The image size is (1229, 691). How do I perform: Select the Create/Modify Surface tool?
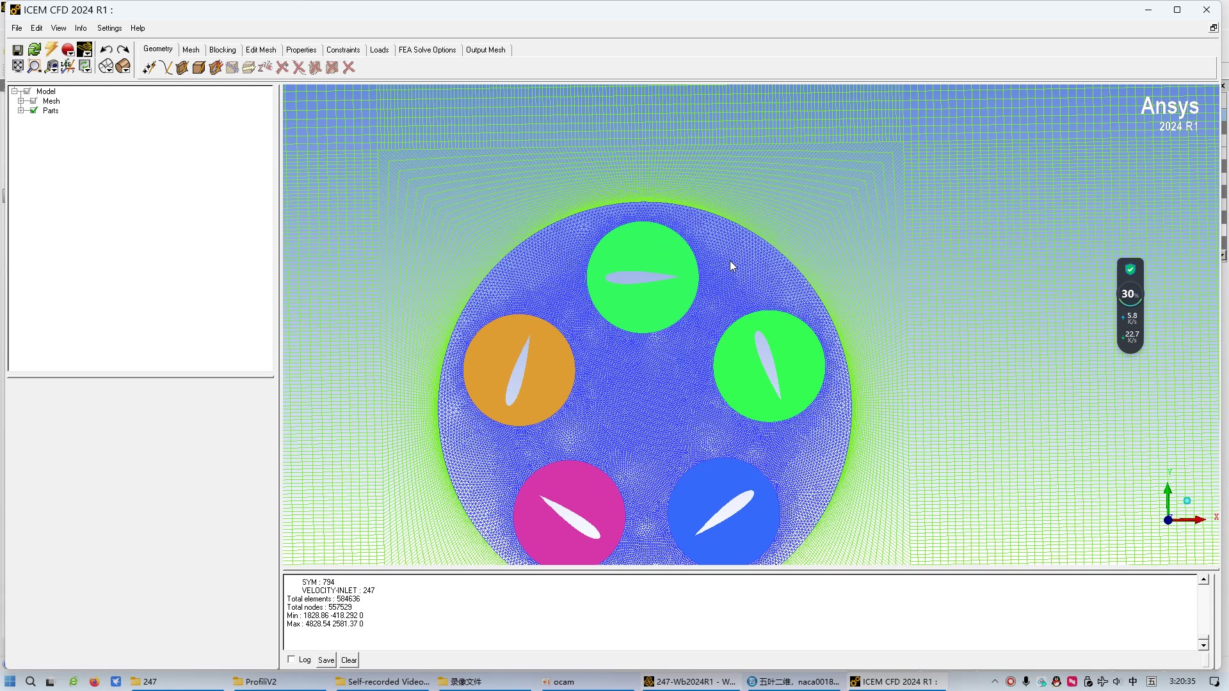click(x=182, y=68)
